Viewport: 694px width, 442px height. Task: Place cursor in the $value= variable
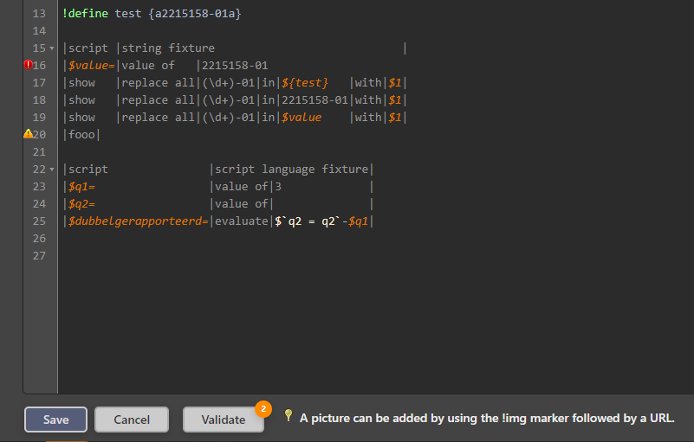click(92, 66)
